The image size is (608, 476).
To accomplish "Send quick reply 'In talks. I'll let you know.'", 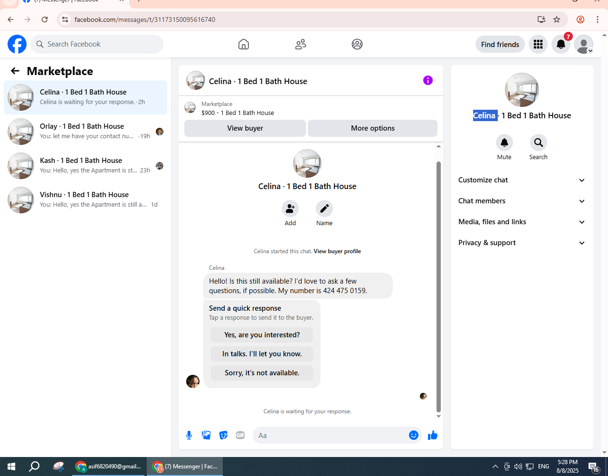I will coord(262,354).
